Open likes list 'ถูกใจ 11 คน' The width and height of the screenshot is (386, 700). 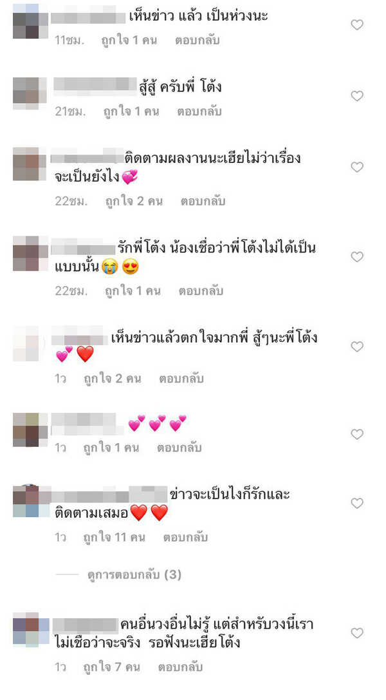click(x=114, y=538)
